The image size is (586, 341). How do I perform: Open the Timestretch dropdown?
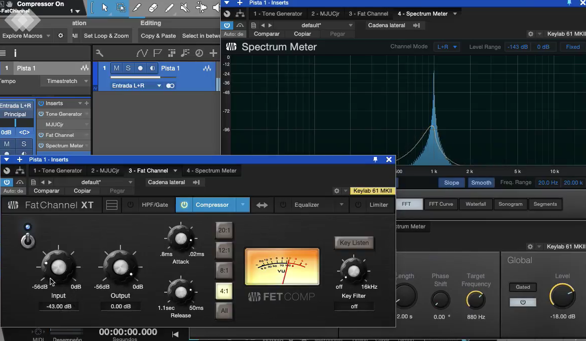(x=86, y=81)
